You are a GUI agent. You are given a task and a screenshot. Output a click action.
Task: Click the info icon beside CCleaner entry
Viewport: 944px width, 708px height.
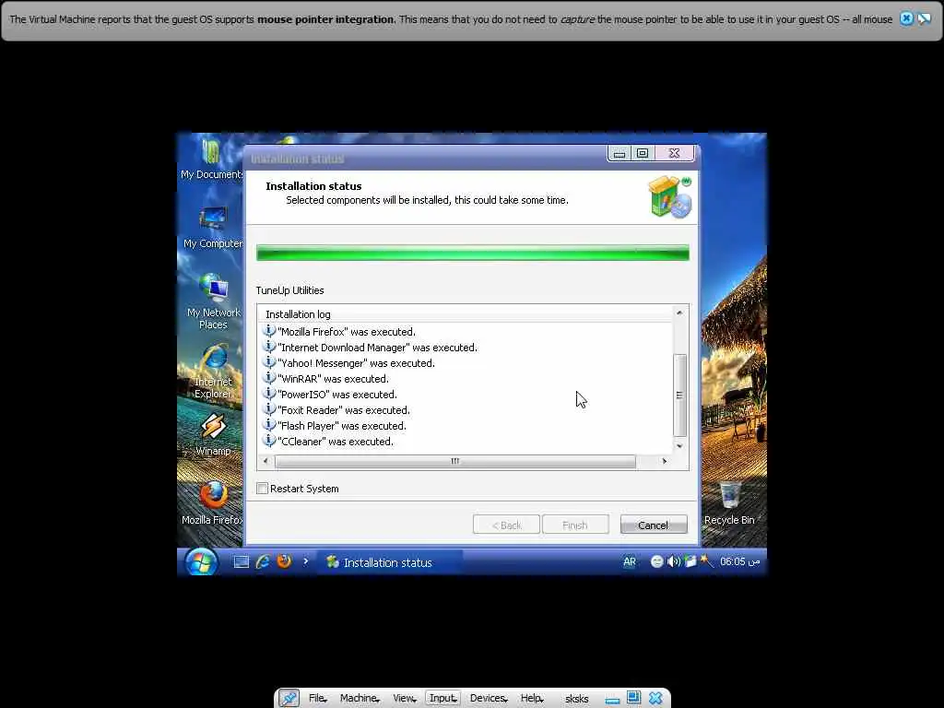click(x=269, y=440)
